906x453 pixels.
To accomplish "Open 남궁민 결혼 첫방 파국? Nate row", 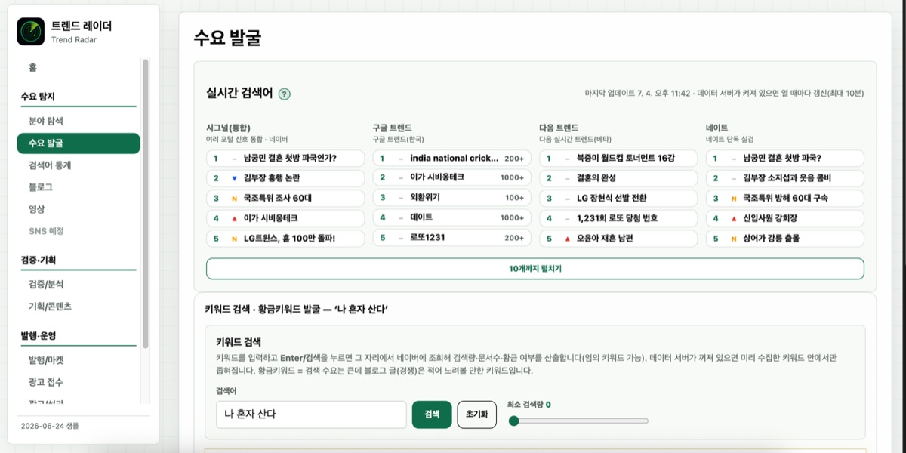I will tap(785, 159).
